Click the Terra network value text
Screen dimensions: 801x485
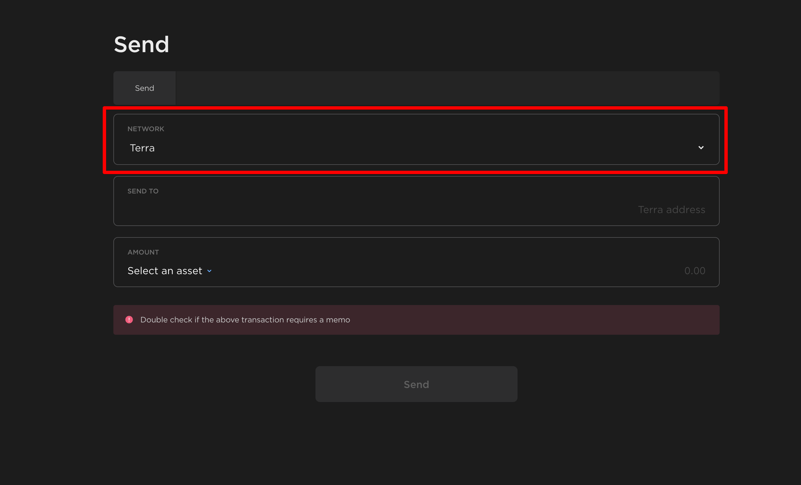(x=142, y=148)
